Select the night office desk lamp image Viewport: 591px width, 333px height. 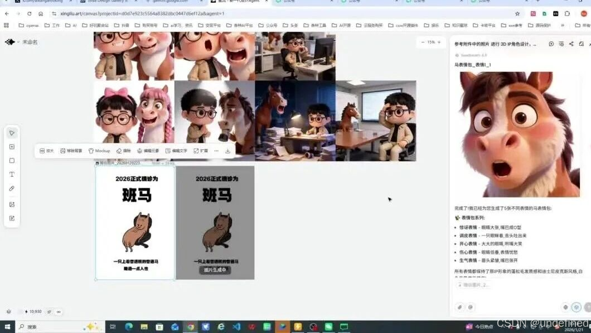click(x=295, y=120)
